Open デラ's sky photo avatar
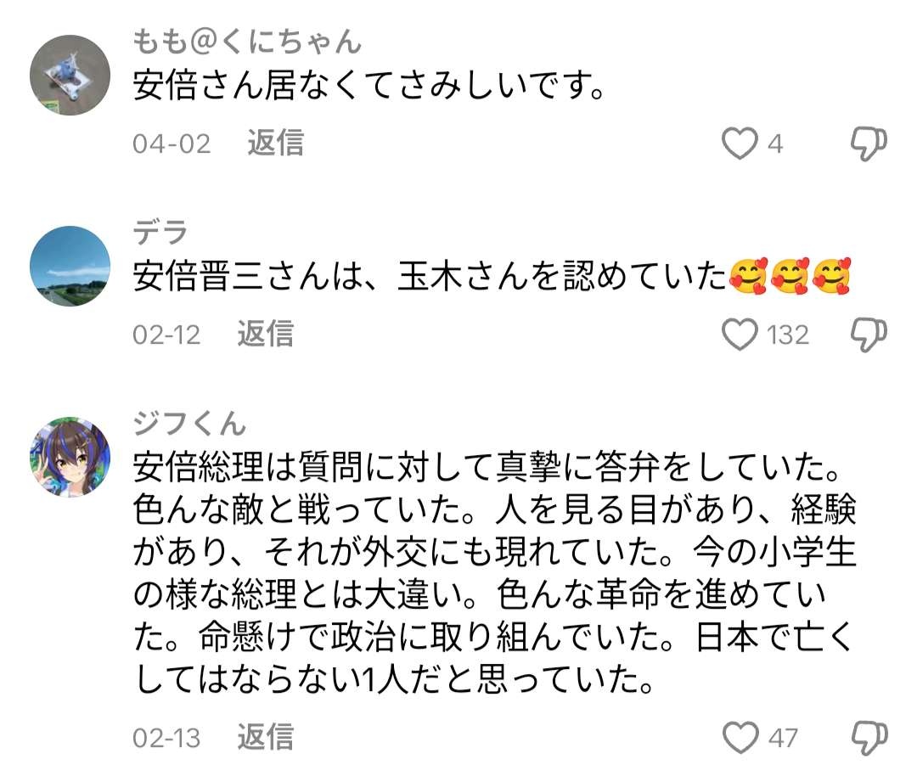This screenshot has width=917, height=776. pos(70,266)
